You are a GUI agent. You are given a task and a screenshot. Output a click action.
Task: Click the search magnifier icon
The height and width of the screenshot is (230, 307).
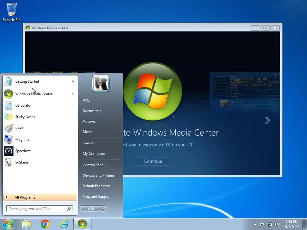point(69,209)
